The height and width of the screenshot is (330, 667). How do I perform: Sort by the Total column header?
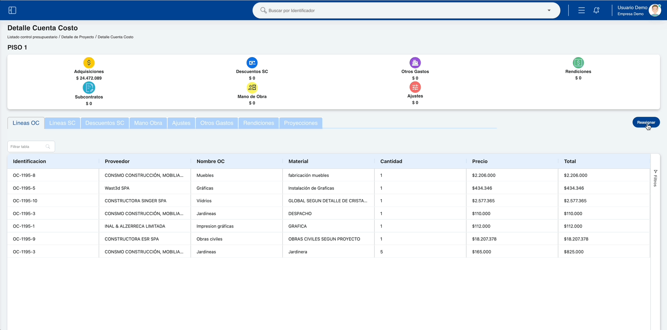point(570,161)
